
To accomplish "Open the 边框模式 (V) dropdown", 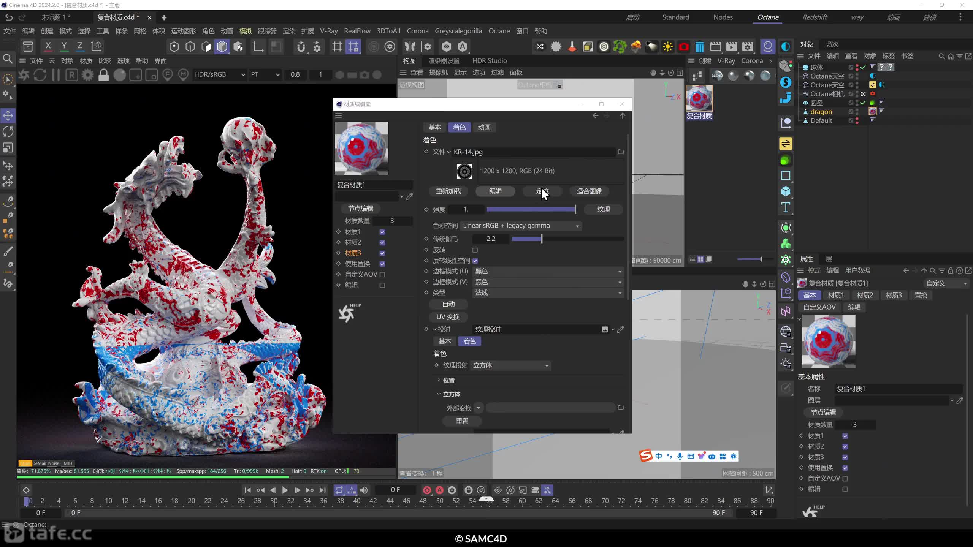I will click(x=548, y=282).
